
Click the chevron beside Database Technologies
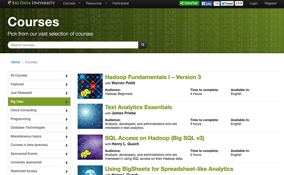click(66, 128)
